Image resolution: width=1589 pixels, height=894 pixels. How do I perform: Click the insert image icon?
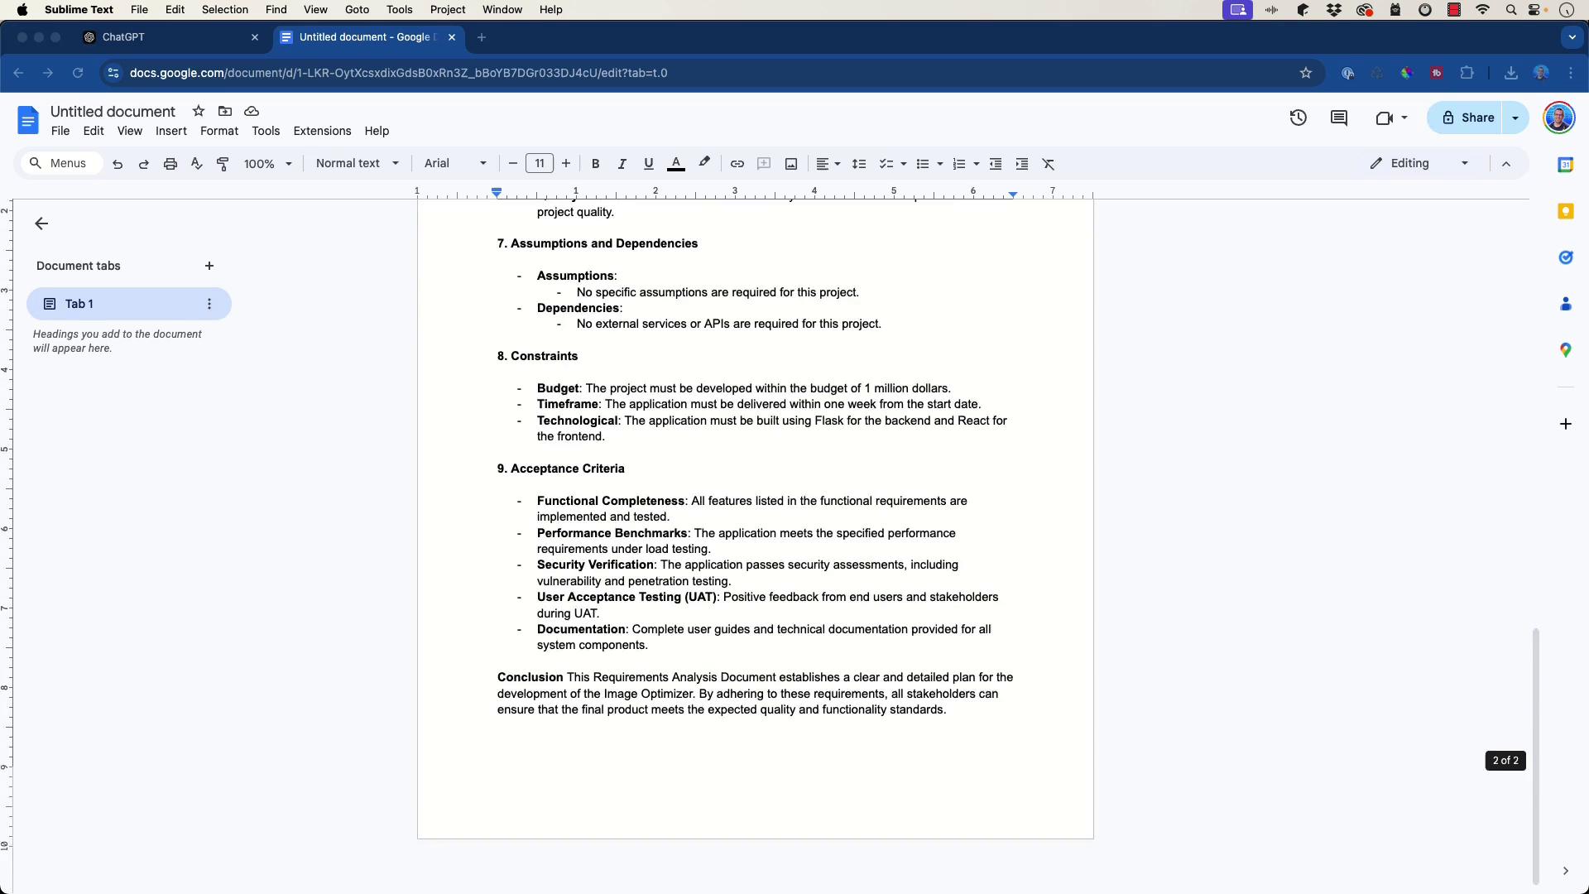(x=791, y=164)
